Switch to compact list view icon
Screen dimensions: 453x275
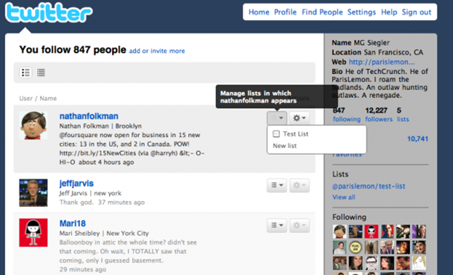(41, 73)
